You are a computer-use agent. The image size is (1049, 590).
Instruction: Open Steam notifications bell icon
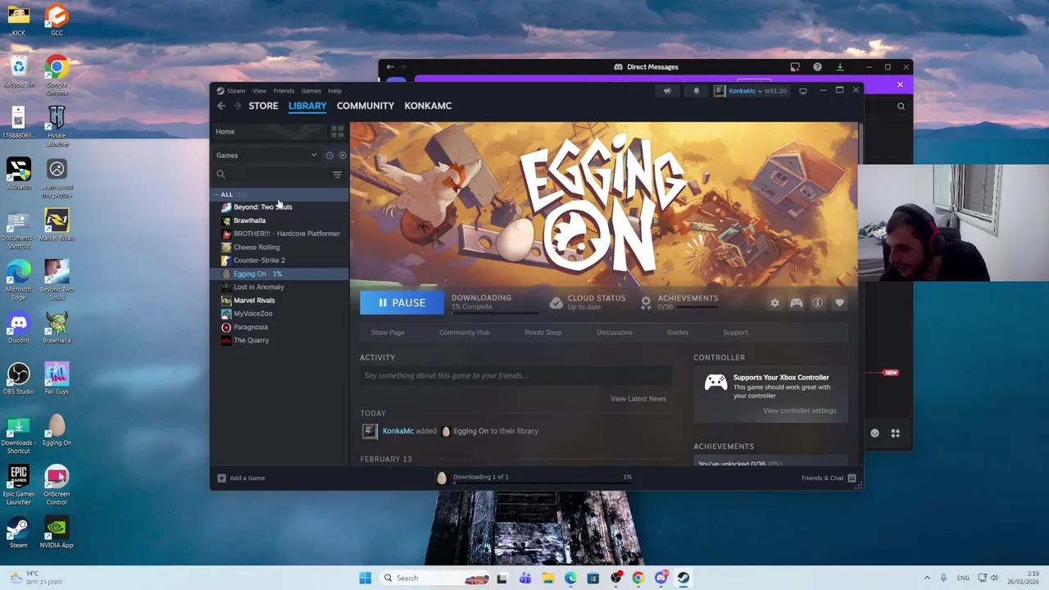pos(696,91)
